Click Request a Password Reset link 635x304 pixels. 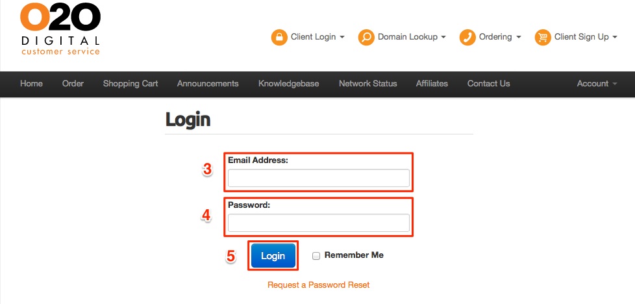pyautogui.click(x=318, y=285)
